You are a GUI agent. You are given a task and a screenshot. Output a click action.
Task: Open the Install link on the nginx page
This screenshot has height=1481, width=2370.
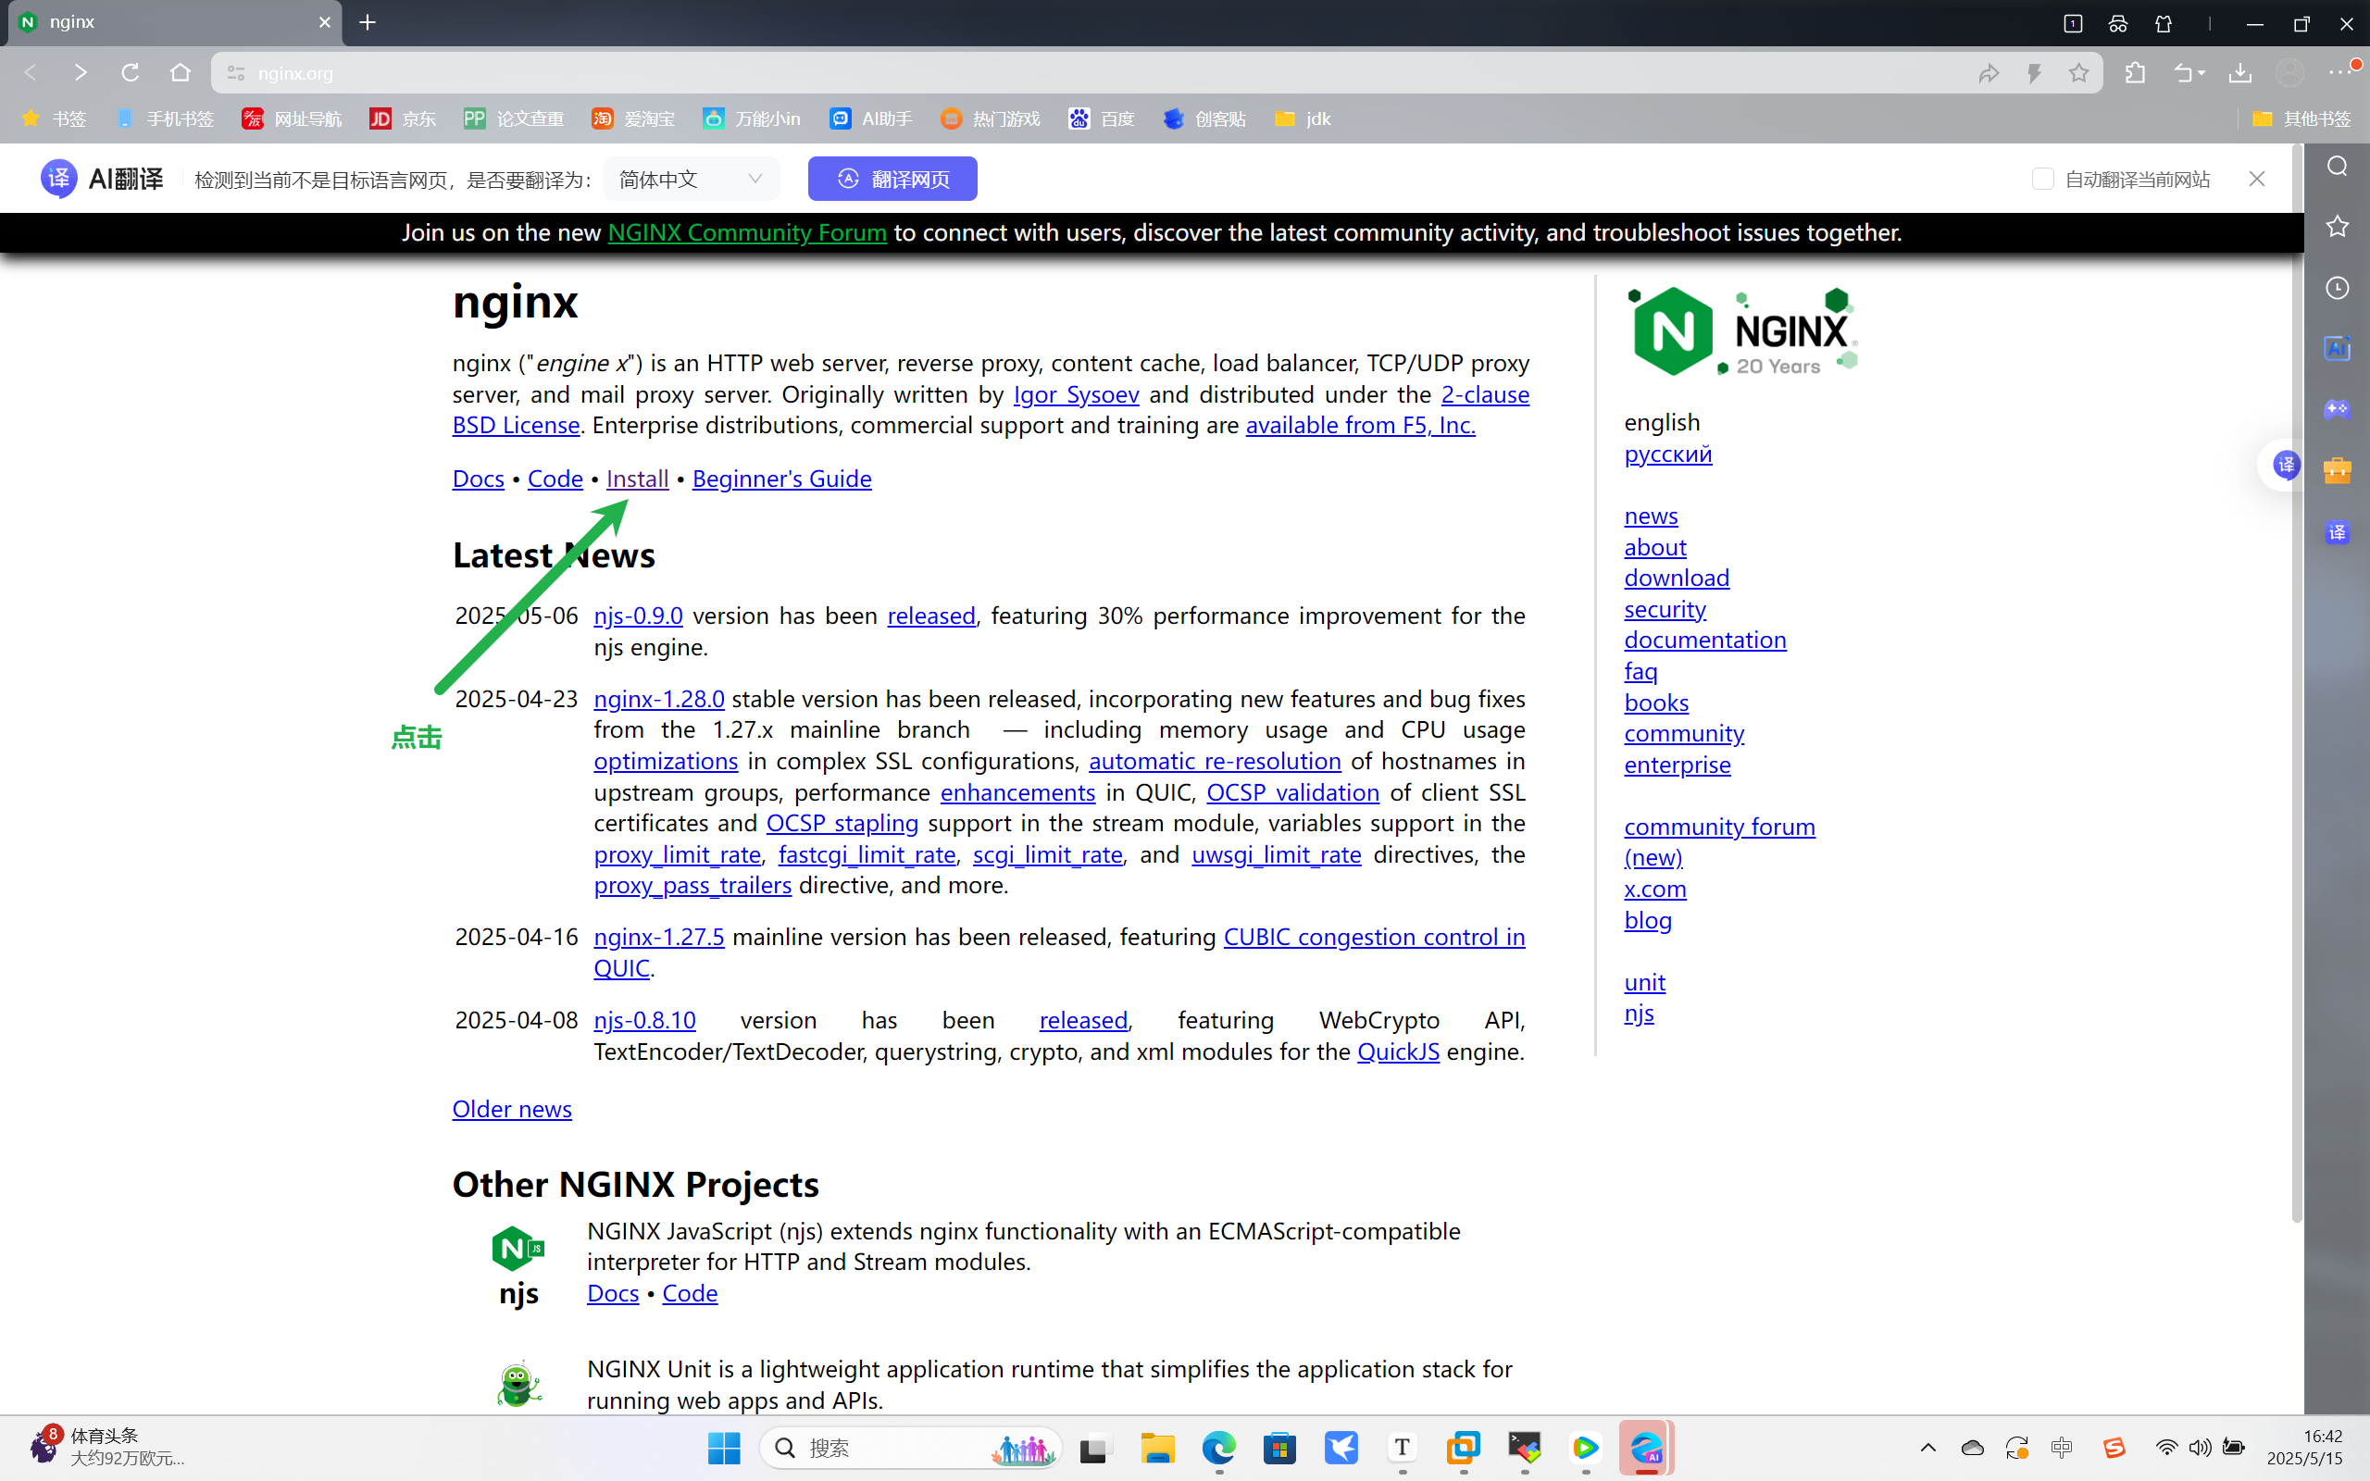[637, 479]
